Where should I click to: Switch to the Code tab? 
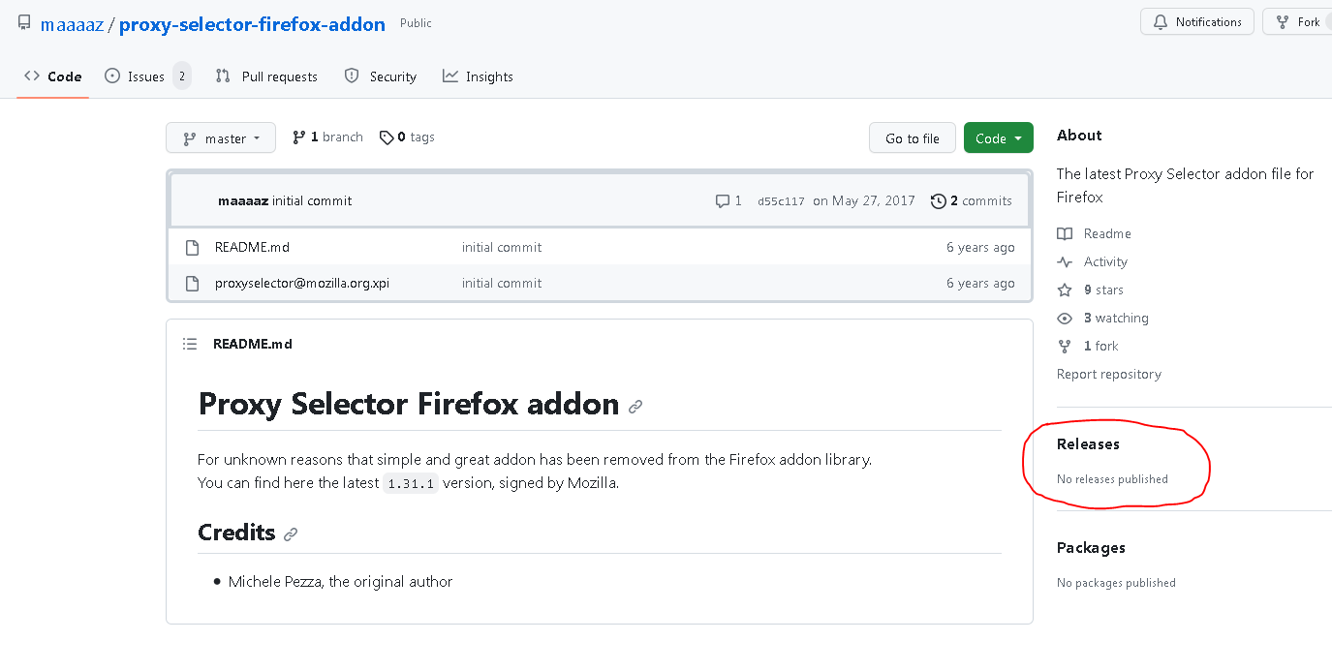[53, 76]
